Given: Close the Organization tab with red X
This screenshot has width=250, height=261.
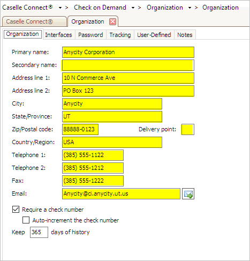Looking at the screenshot, I should (x=112, y=22).
